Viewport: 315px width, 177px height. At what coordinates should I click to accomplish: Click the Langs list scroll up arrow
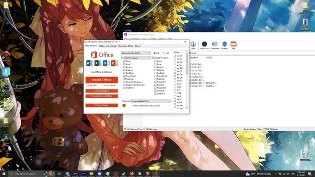point(187,52)
